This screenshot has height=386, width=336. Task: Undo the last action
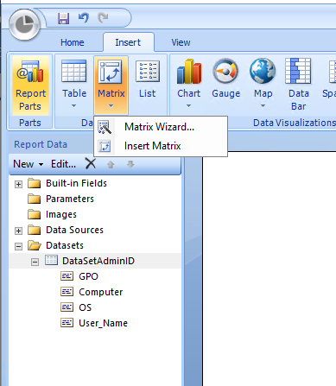click(84, 18)
